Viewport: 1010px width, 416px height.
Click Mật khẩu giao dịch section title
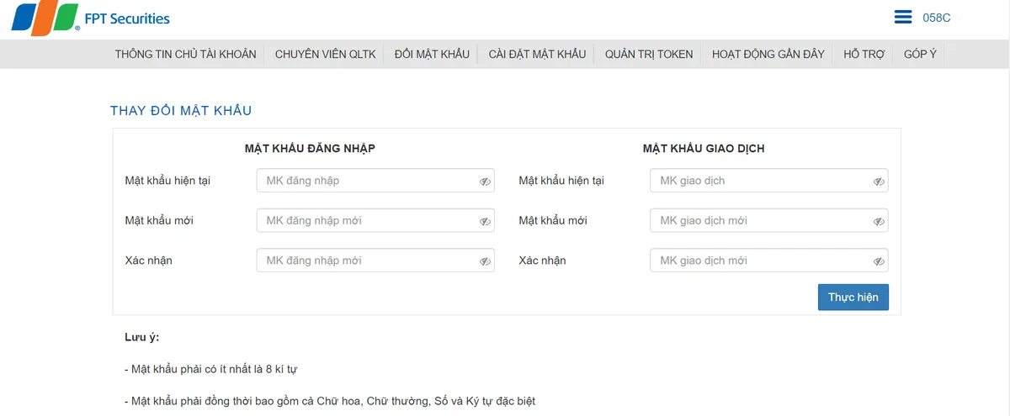pos(704,149)
